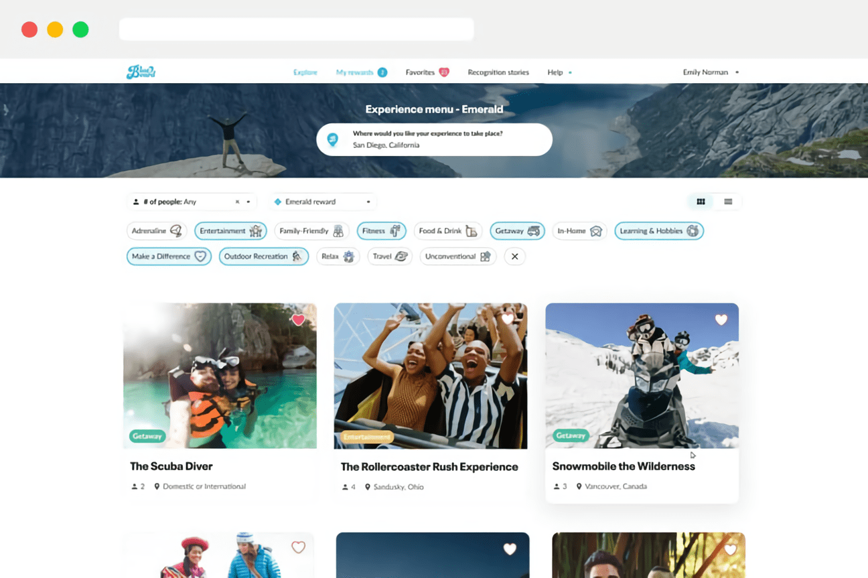Toggle the In-Home category filter
Viewport: 868px width, 578px height.
(x=579, y=231)
